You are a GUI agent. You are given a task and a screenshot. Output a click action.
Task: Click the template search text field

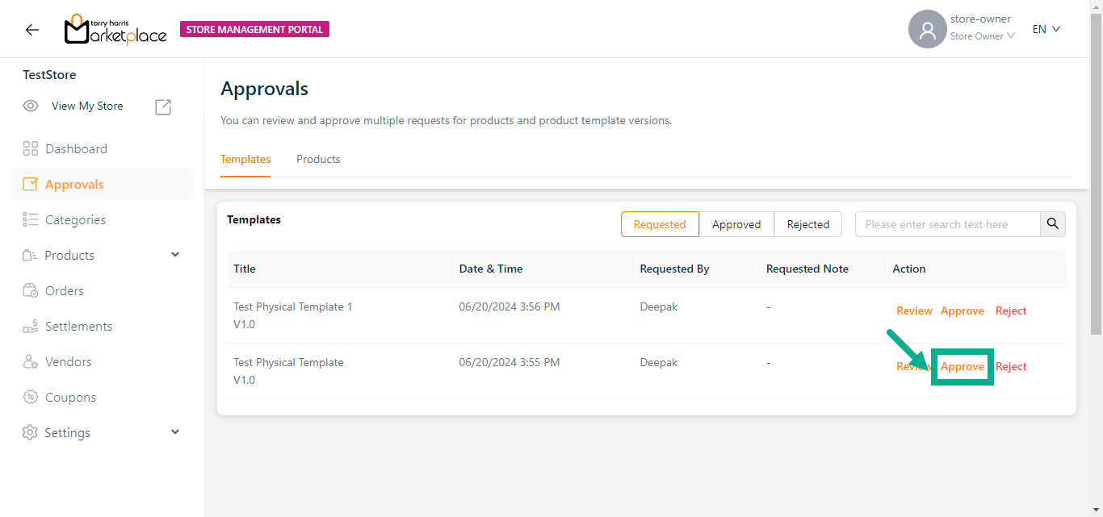(x=947, y=224)
